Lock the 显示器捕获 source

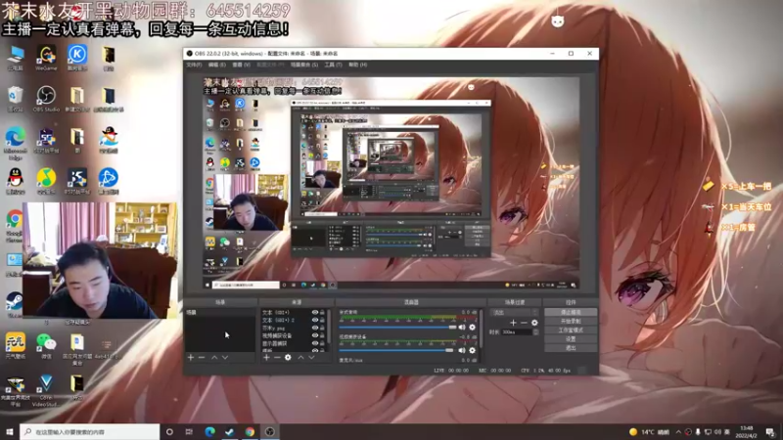(323, 343)
